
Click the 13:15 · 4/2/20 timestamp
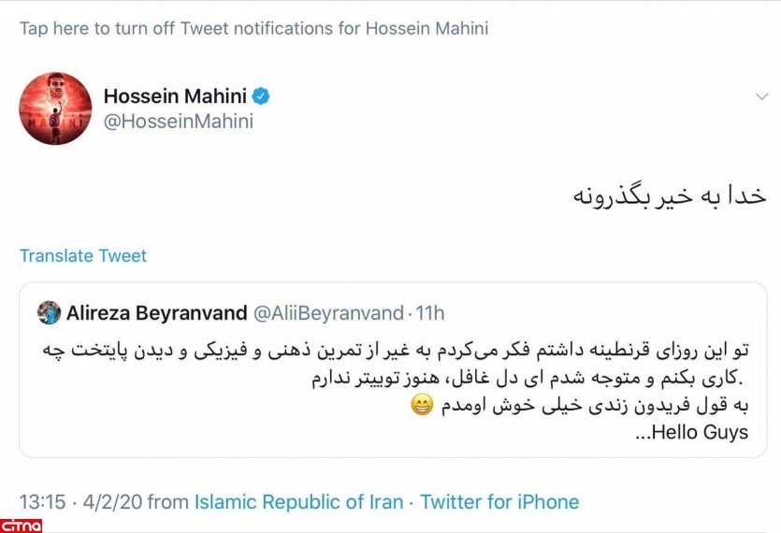80,502
